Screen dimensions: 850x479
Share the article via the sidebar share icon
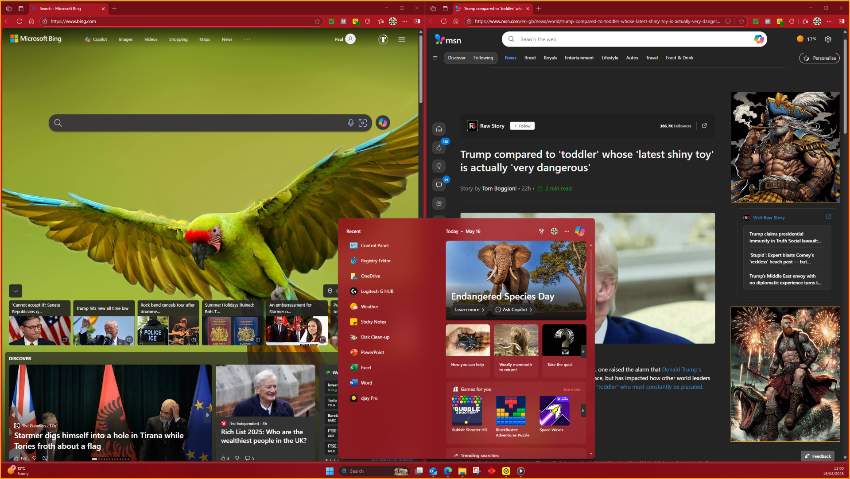[x=439, y=203]
